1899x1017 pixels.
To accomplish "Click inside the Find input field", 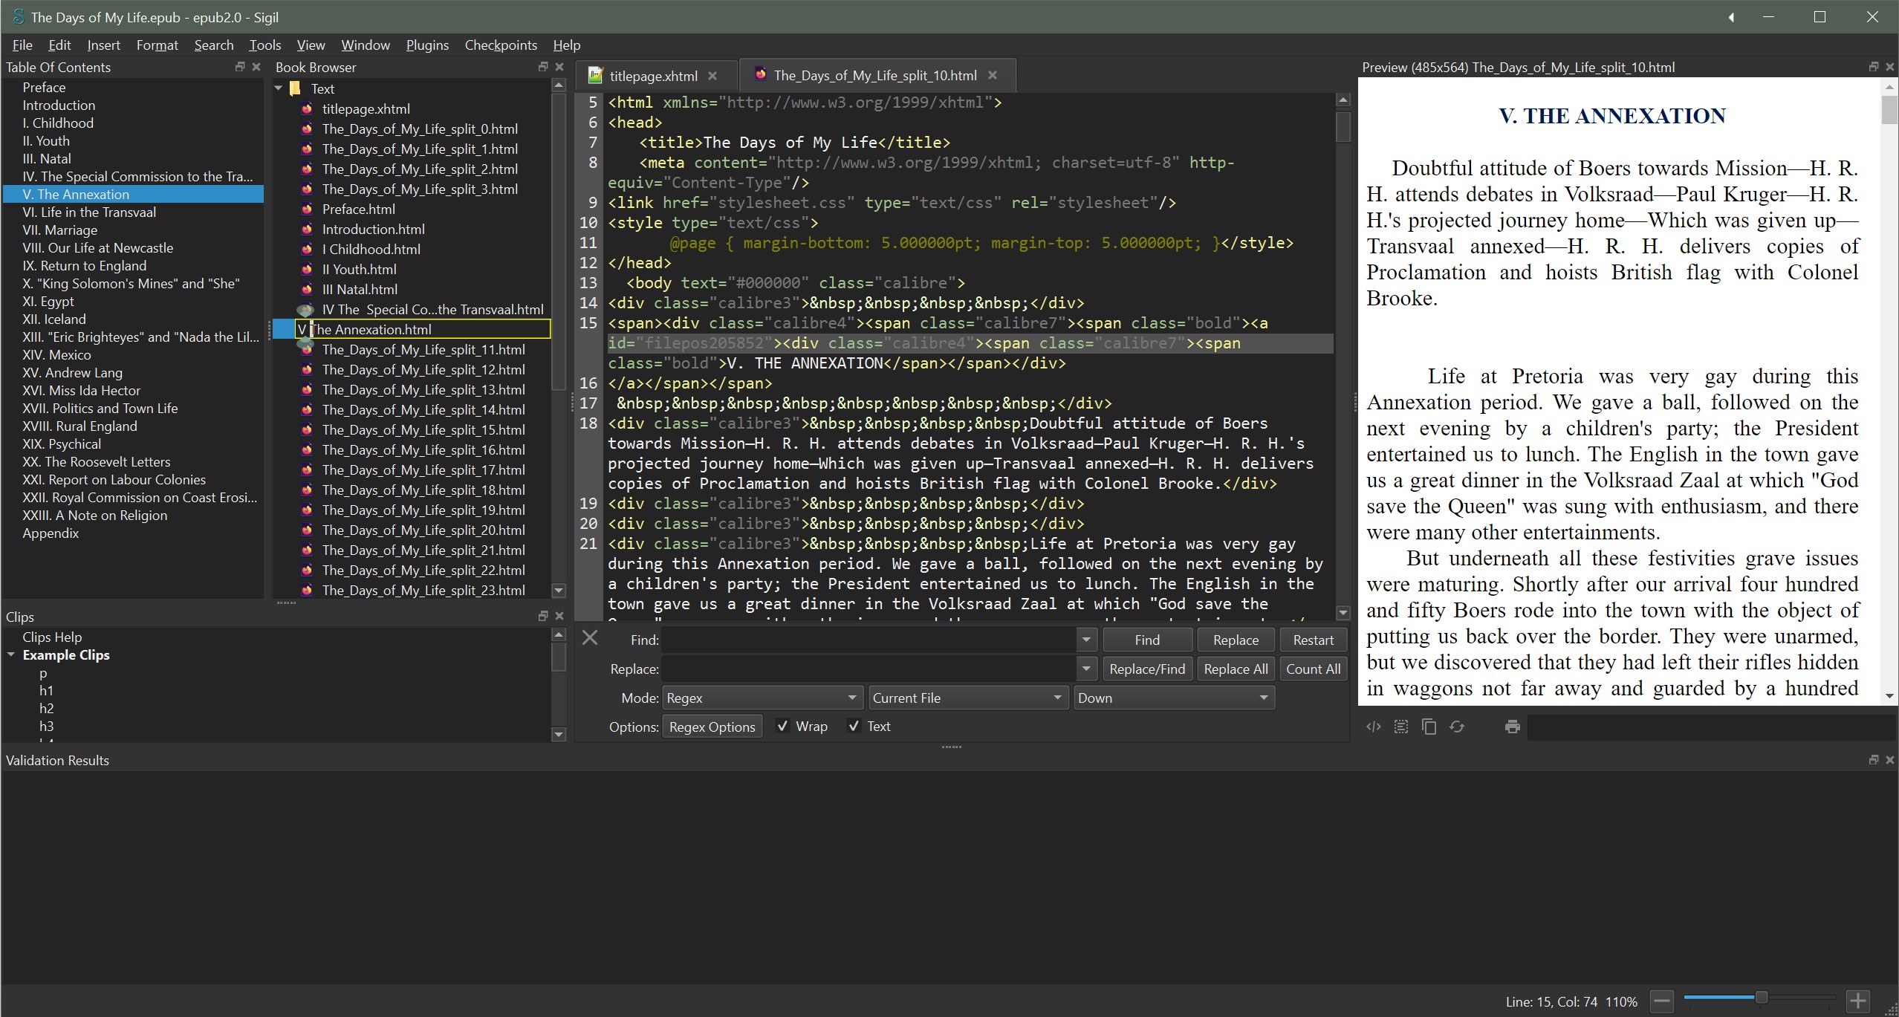I will [868, 640].
